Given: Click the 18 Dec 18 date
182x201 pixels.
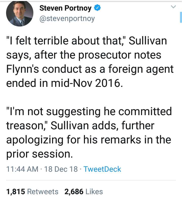Looking at the screenshot, I should click(61, 169).
